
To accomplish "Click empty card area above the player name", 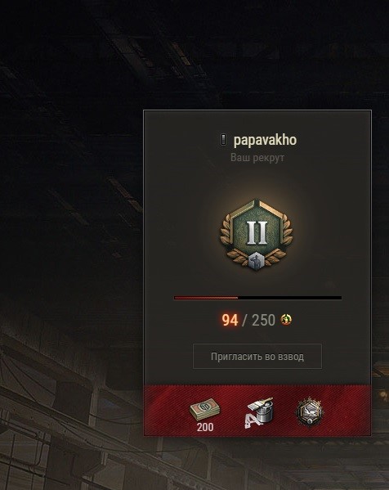I will [257, 121].
